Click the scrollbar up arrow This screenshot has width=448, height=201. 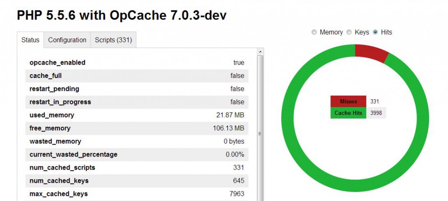click(x=260, y=52)
